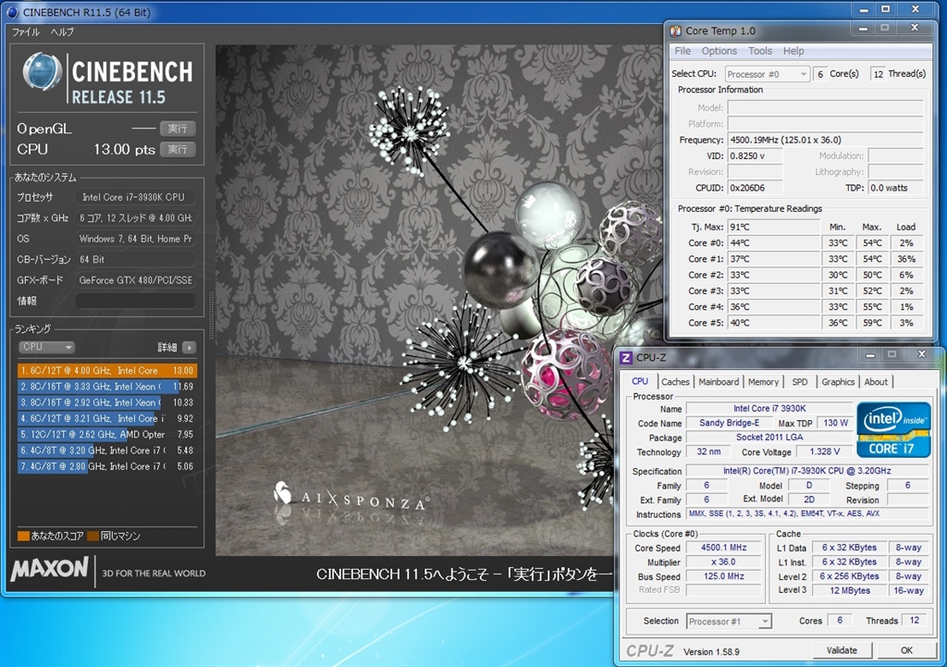This screenshot has width=947, height=667.
Task: Run the CPU benchmark with its 実行 button
Action: [x=178, y=149]
